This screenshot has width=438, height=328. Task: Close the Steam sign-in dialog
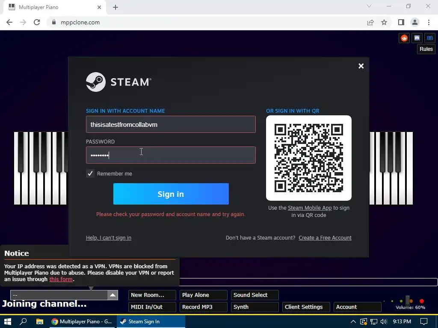click(361, 66)
